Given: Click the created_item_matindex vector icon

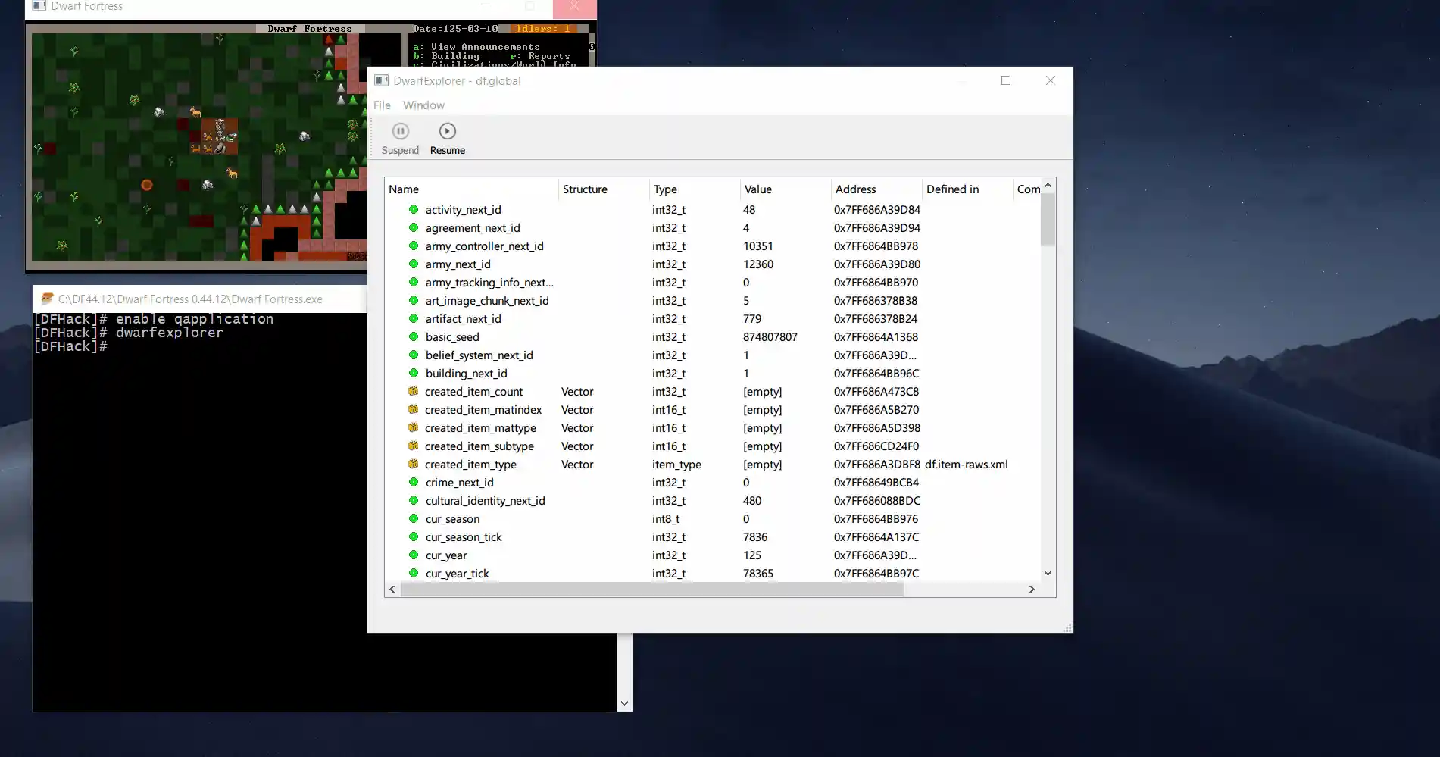Looking at the screenshot, I should (413, 410).
